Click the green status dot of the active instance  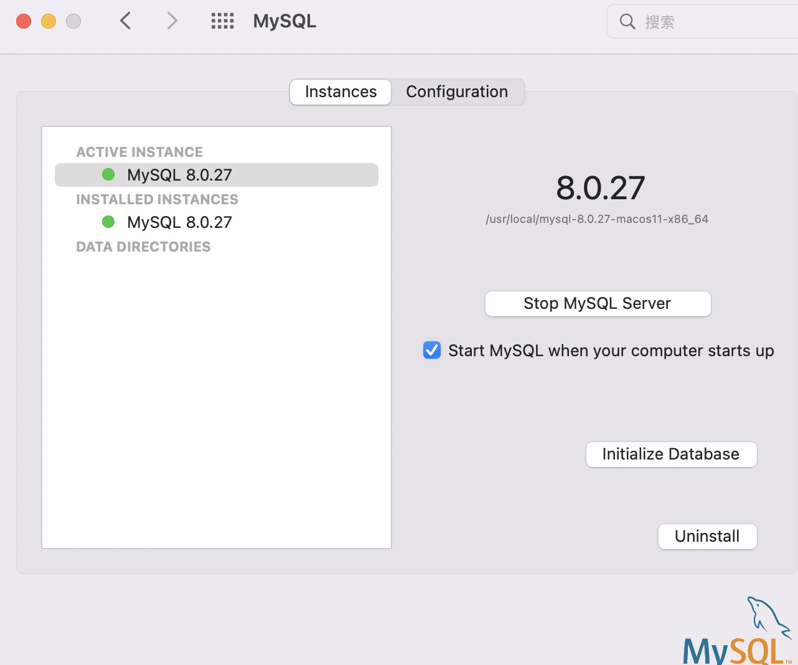click(108, 174)
